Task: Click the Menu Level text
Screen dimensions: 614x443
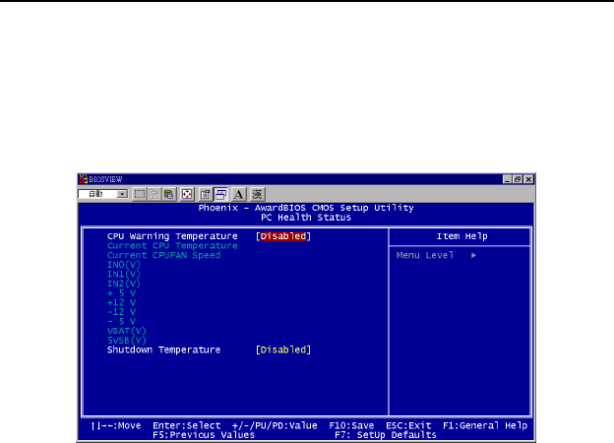Action: click(425, 255)
